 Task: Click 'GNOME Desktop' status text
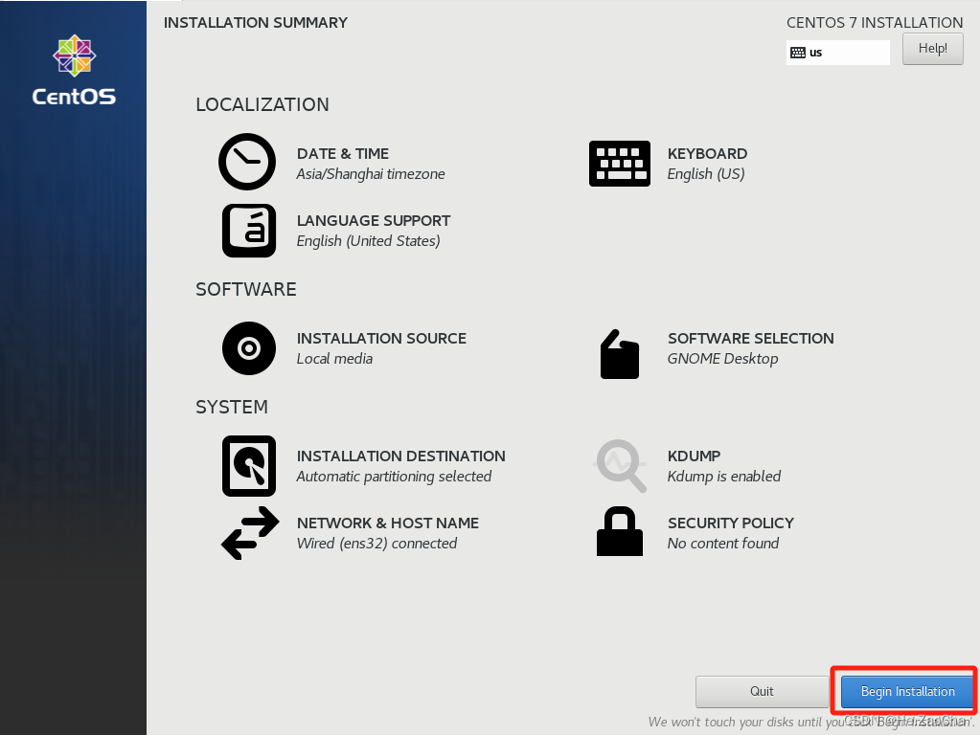coord(722,359)
